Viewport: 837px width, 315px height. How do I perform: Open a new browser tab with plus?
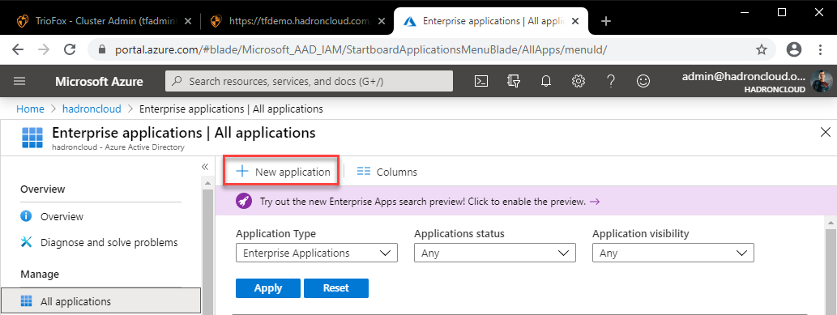click(606, 21)
